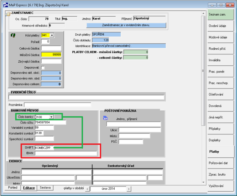Click the Specifický symbol field

[x=44, y=139]
